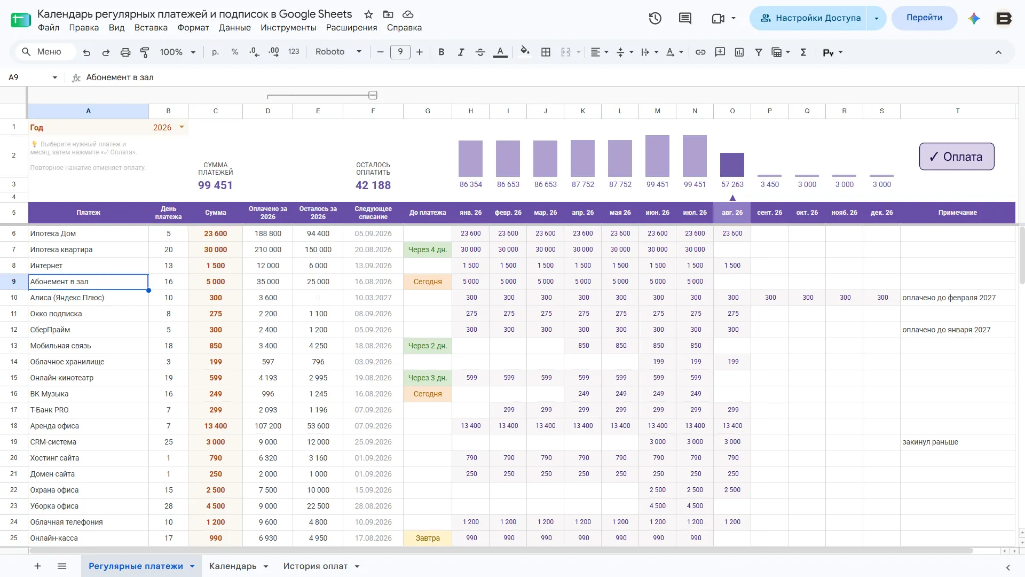Open version history clock icon
Screen dimensions: 1025x577
click(x=655, y=18)
